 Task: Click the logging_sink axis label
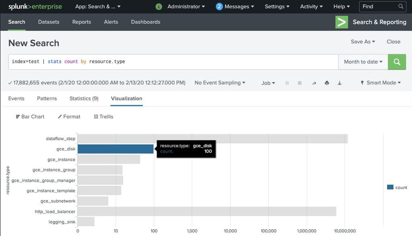(x=62, y=222)
